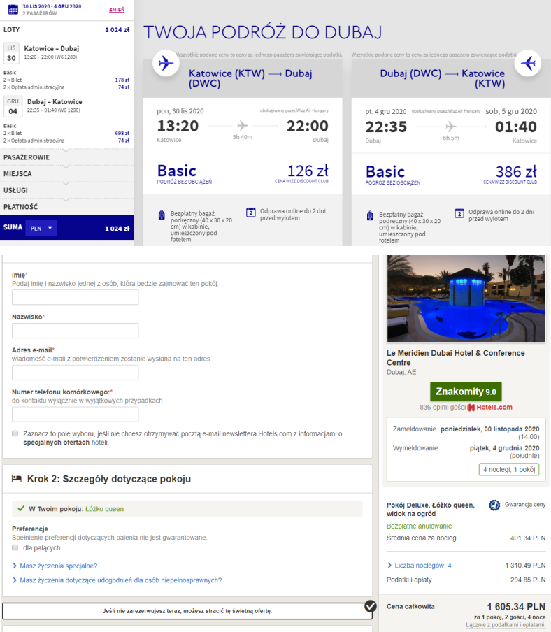Click the Imię input field
The image size is (551, 632).
click(x=76, y=297)
